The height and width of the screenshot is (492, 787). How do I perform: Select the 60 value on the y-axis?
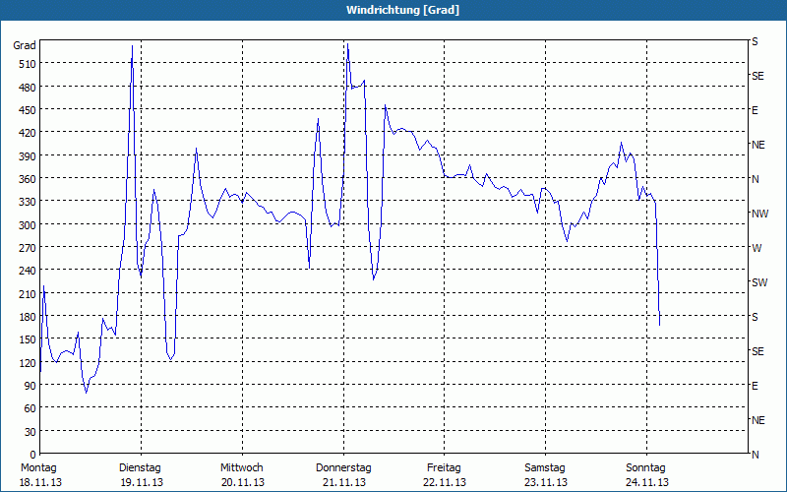tap(30, 408)
